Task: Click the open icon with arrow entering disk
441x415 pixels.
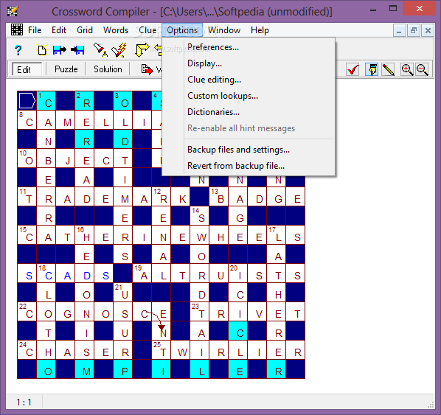Action: click(x=77, y=50)
